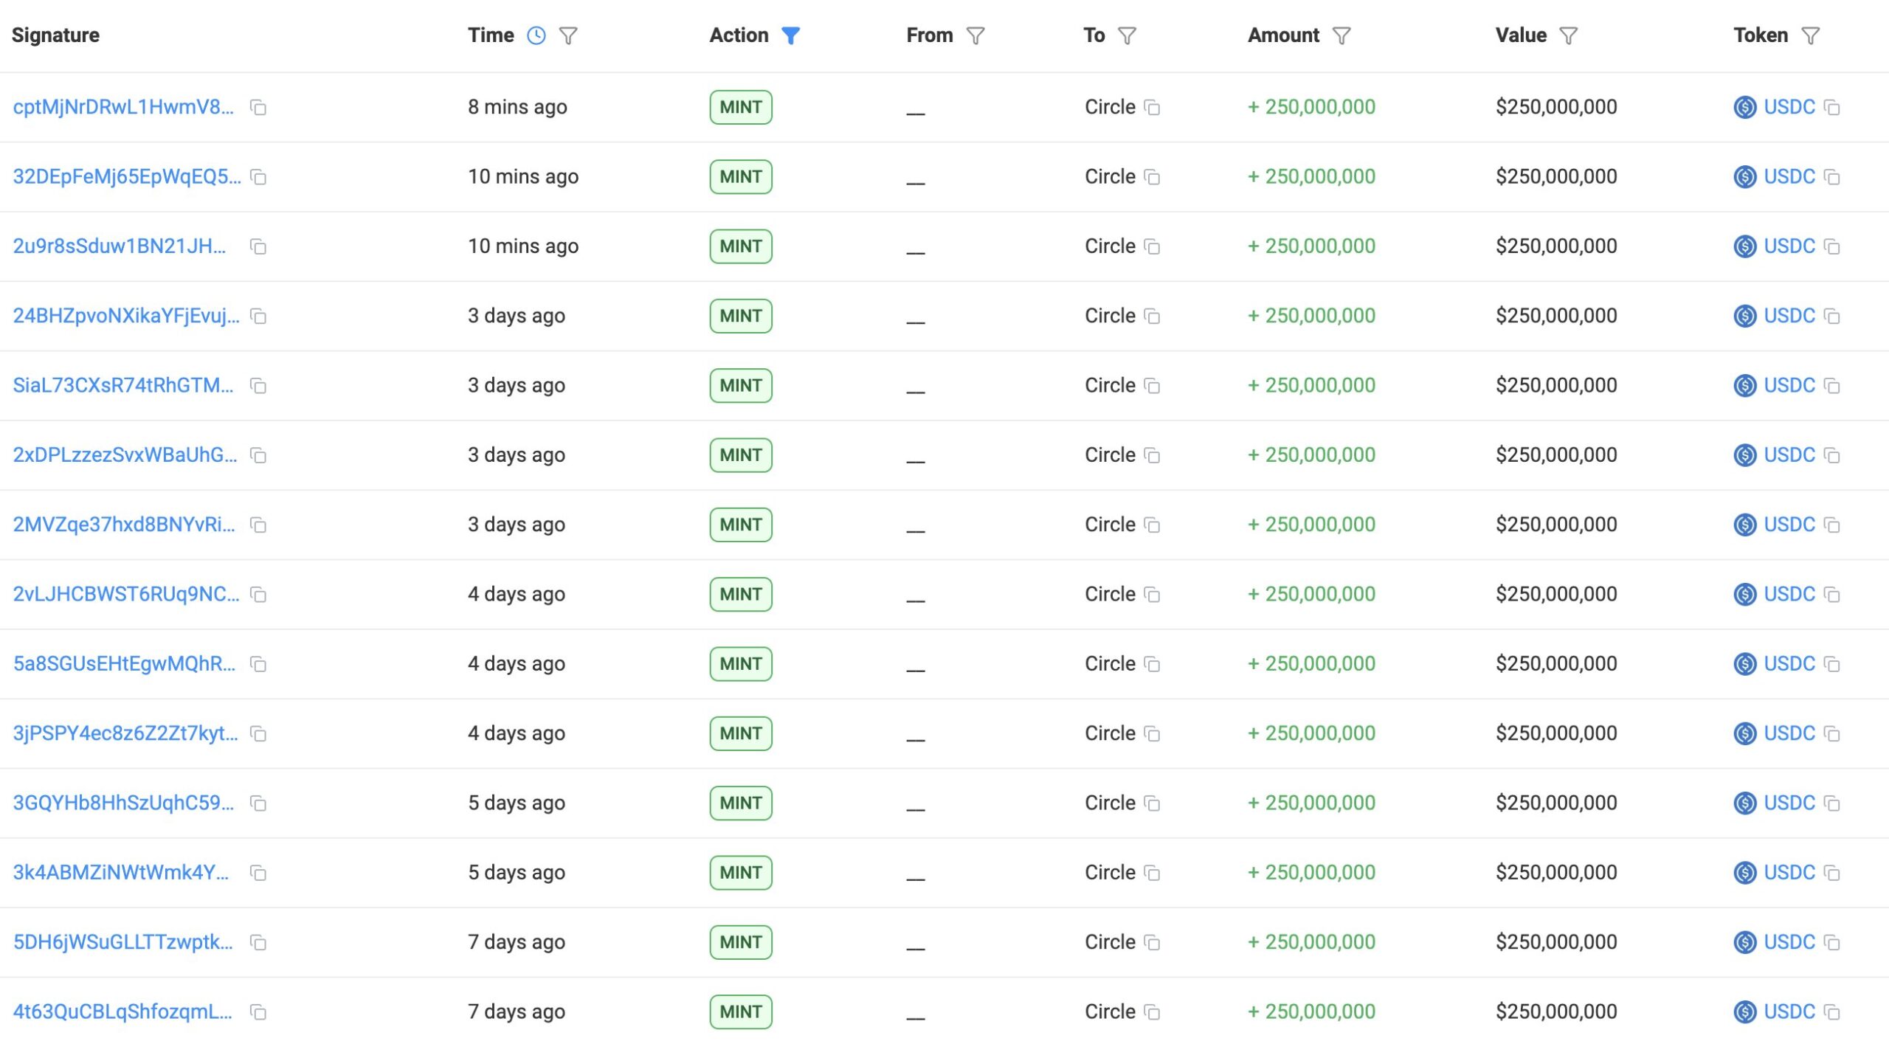Click the Signature column header
Viewport: 1889px width, 1041px height.
tap(55, 35)
